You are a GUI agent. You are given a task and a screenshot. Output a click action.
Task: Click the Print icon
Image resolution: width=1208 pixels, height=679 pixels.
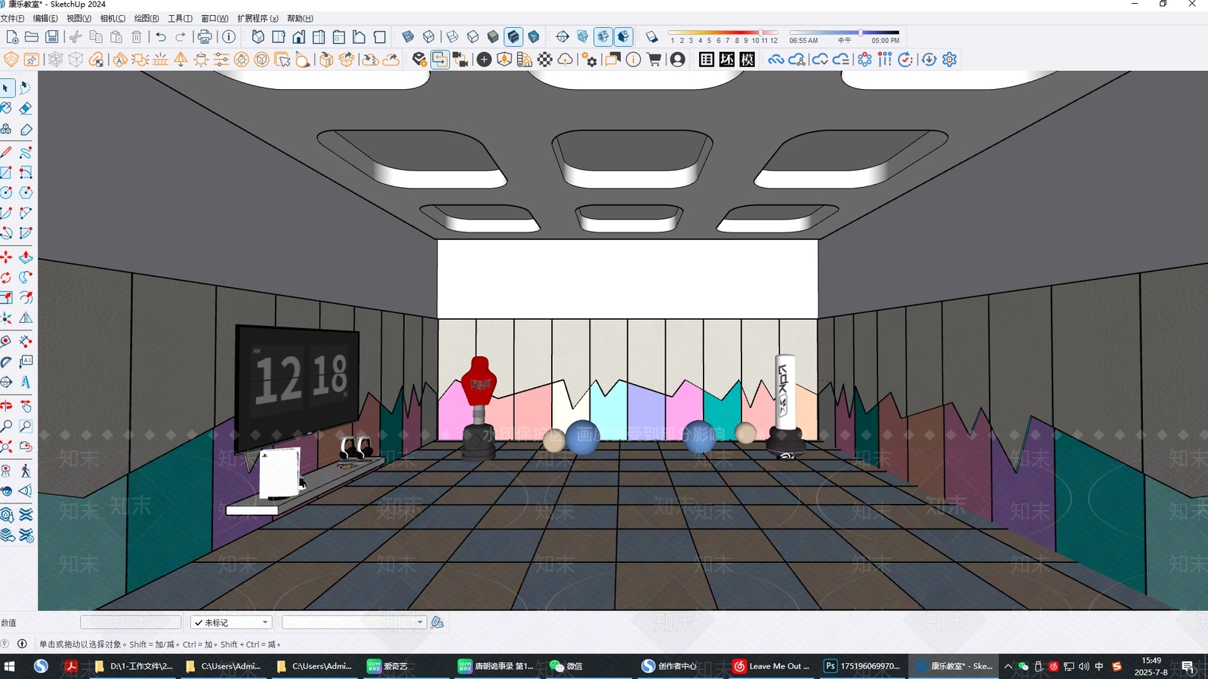(205, 37)
